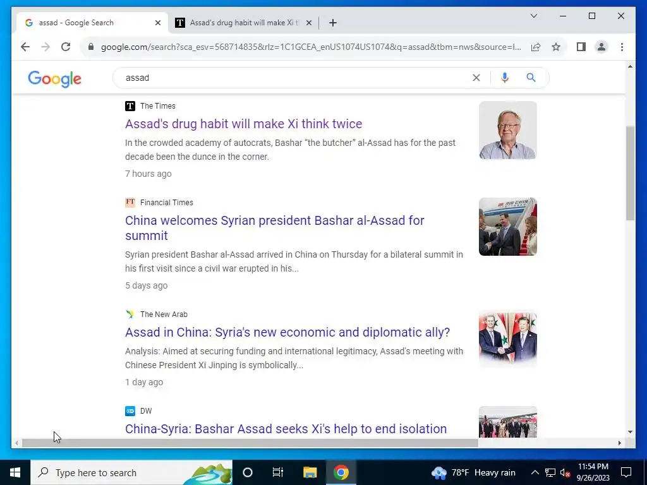Image resolution: width=647 pixels, height=485 pixels.
Task: Click The New Arab handshake thumbnail
Action: pos(507,338)
